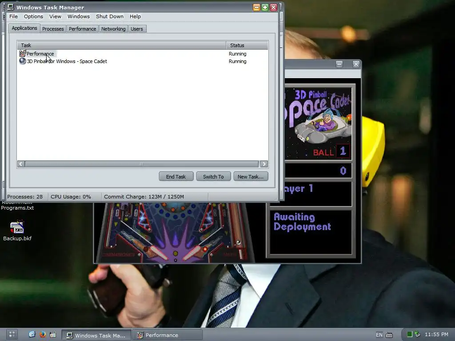
Task: Open the media clapperboard quick launch icon
Action: (x=53, y=334)
